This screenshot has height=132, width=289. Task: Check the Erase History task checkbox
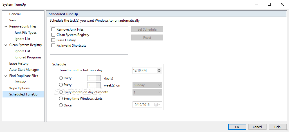click(x=53, y=40)
